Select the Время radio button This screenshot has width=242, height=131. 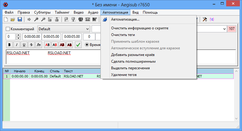coord(87,45)
